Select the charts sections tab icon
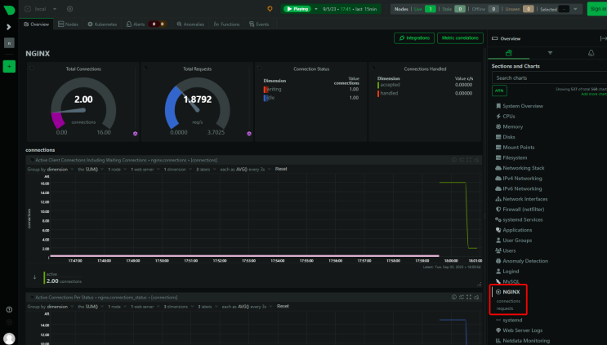This screenshot has width=607, height=345. click(x=509, y=53)
